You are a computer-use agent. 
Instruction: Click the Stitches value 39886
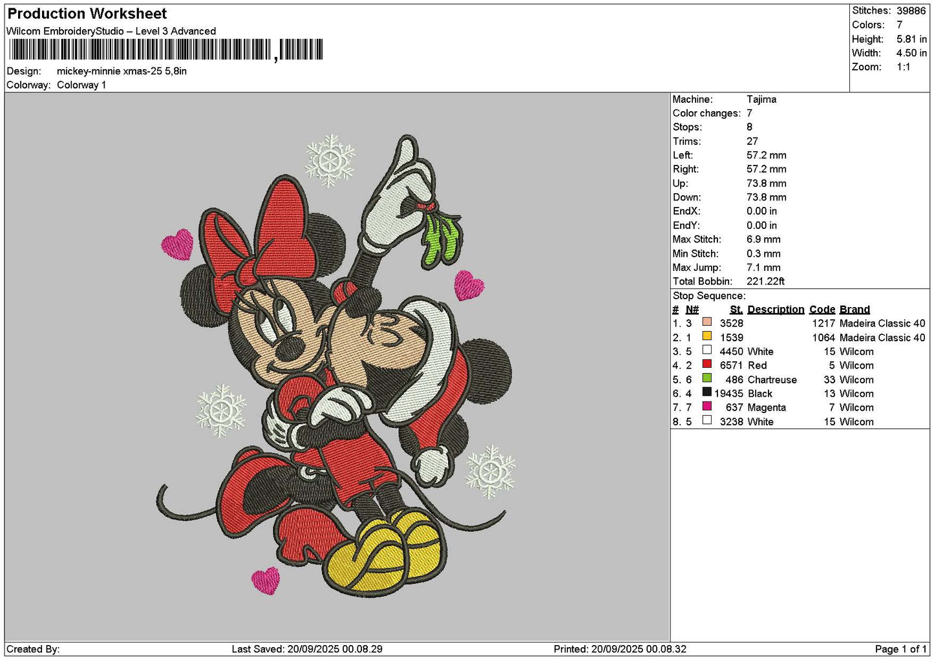click(x=911, y=11)
